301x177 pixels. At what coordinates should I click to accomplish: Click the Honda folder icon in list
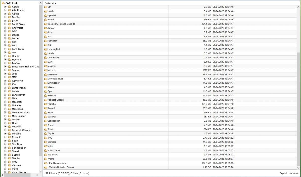(46, 11)
